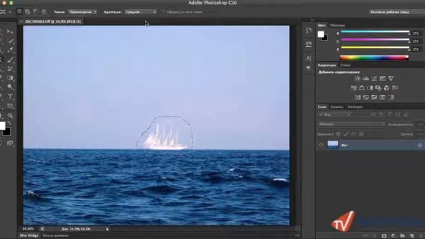
Task: Open the Mini Bridge tab
Action: [29, 236]
